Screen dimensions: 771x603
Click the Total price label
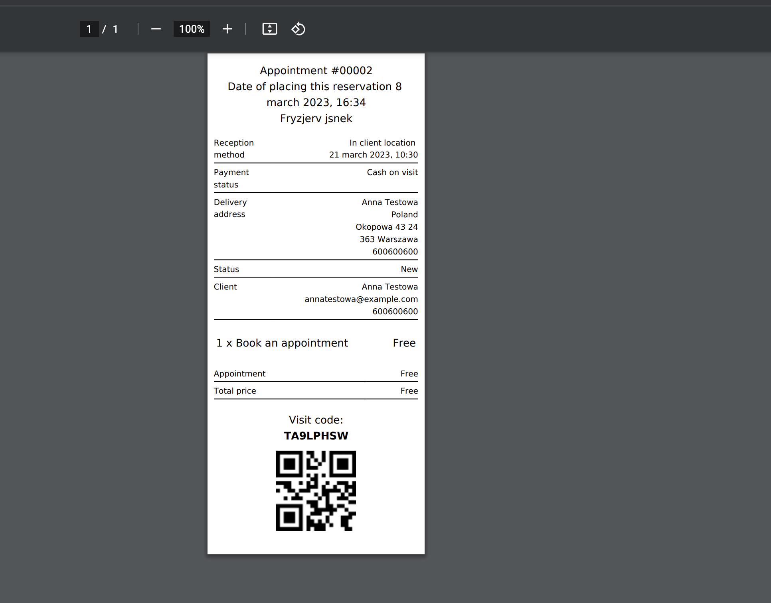235,391
